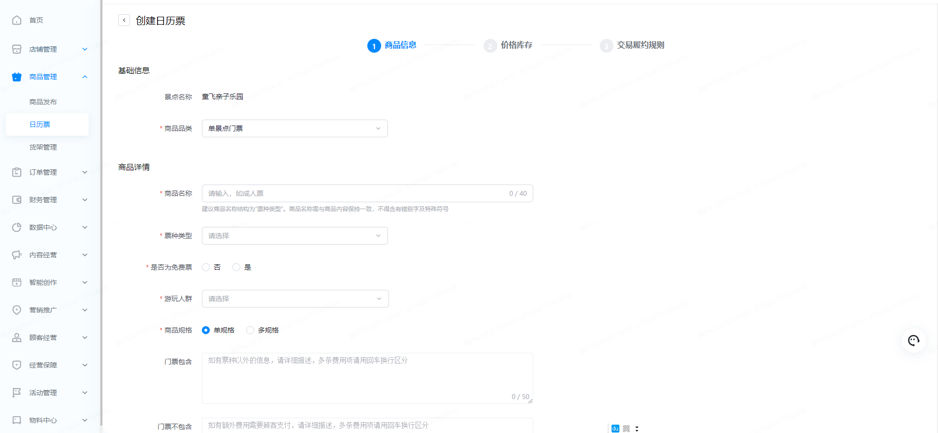The height and width of the screenshot is (433, 938).
Task: Open 货架管理 in the sidebar
Action: (x=43, y=147)
